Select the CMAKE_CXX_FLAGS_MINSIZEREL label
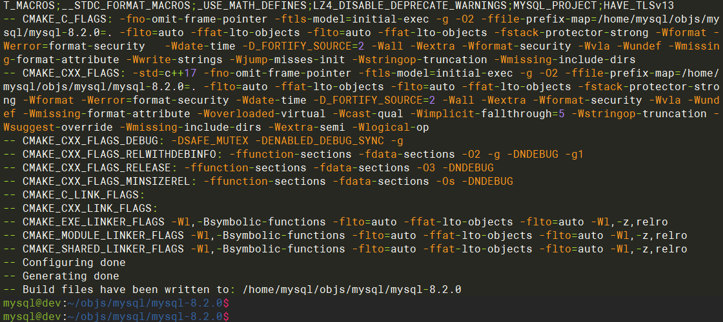 (x=106, y=182)
